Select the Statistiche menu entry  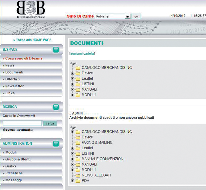coord(14,173)
